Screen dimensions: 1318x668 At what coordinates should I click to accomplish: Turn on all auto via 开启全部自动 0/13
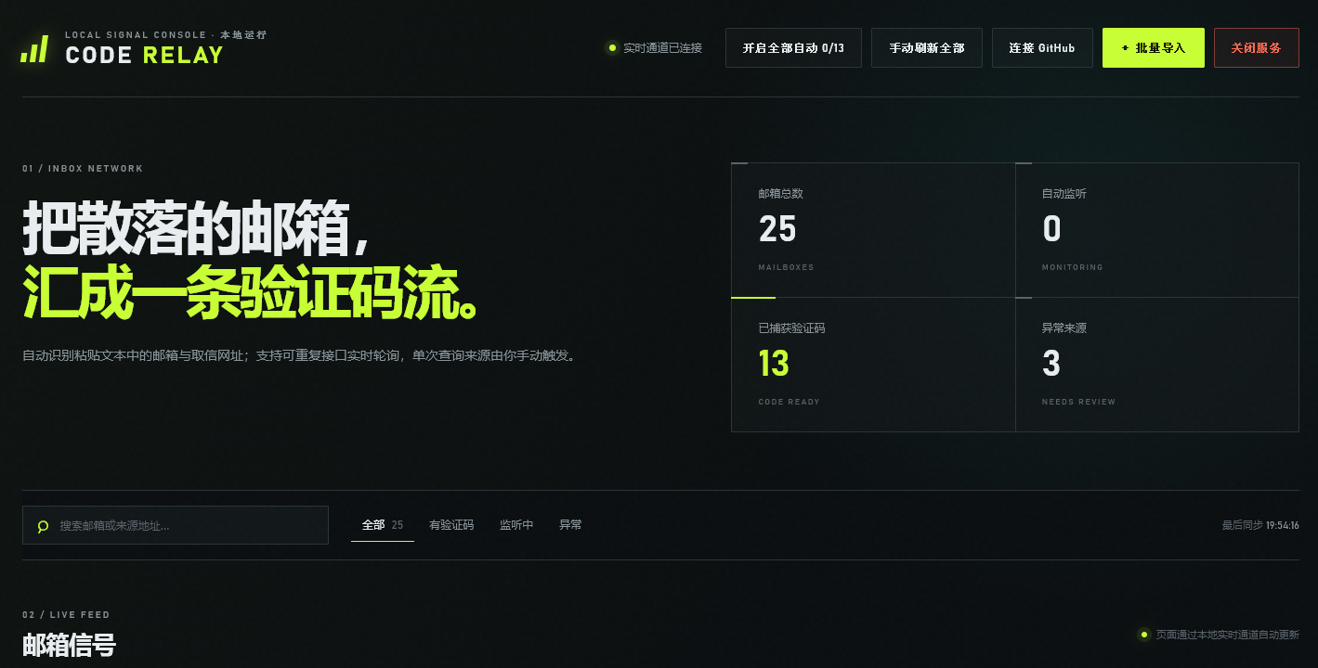[x=793, y=47]
